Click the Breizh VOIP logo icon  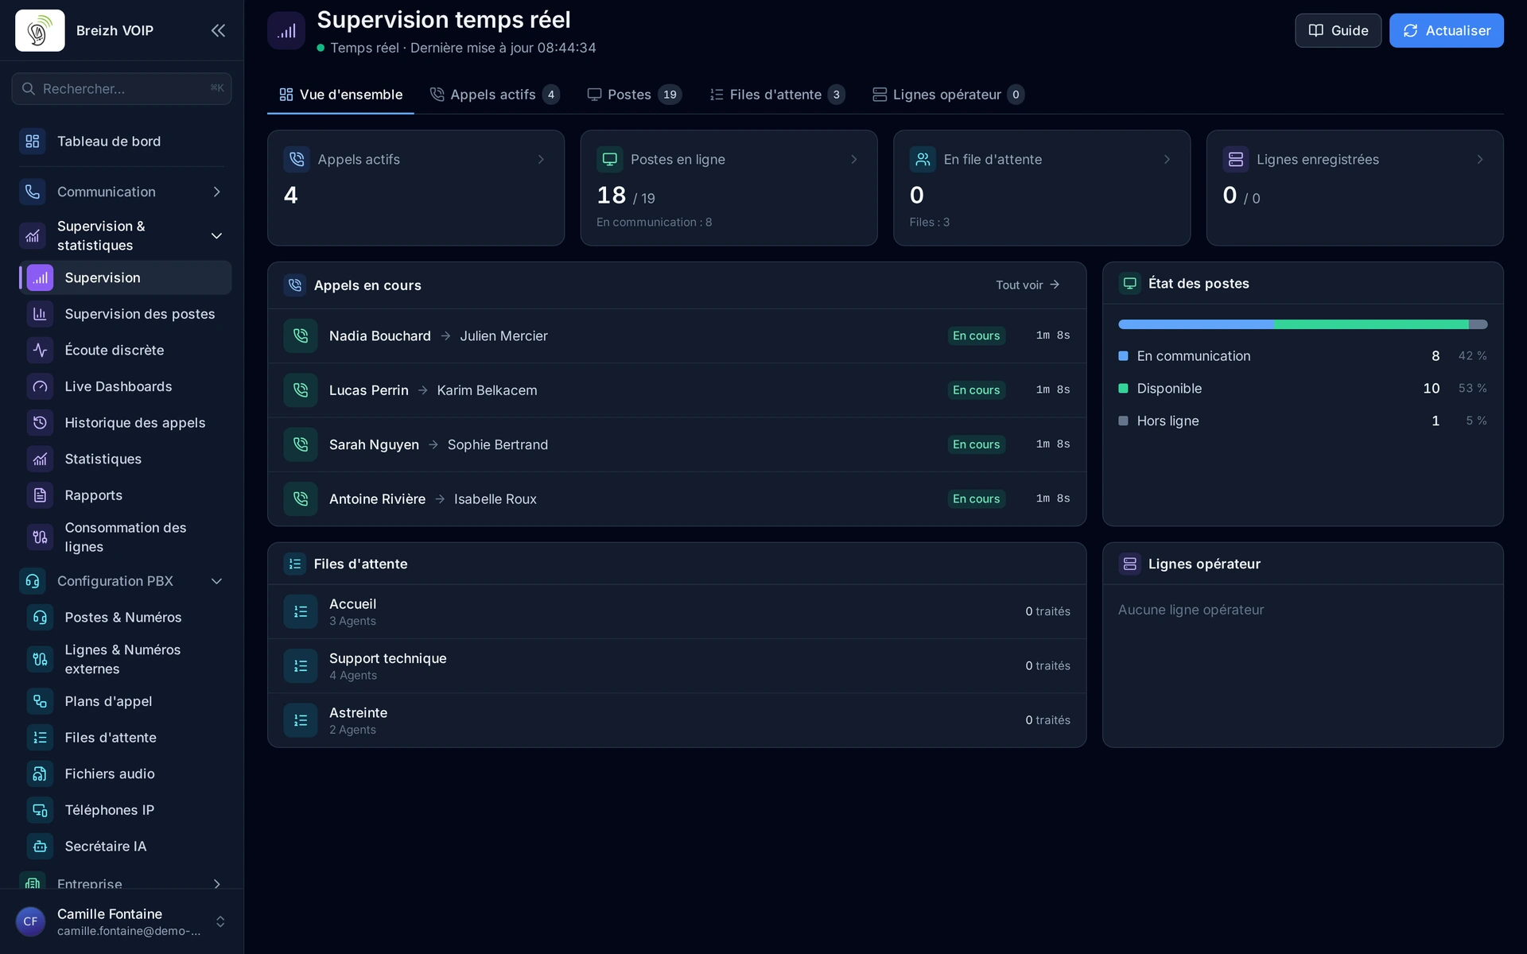tap(40, 30)
